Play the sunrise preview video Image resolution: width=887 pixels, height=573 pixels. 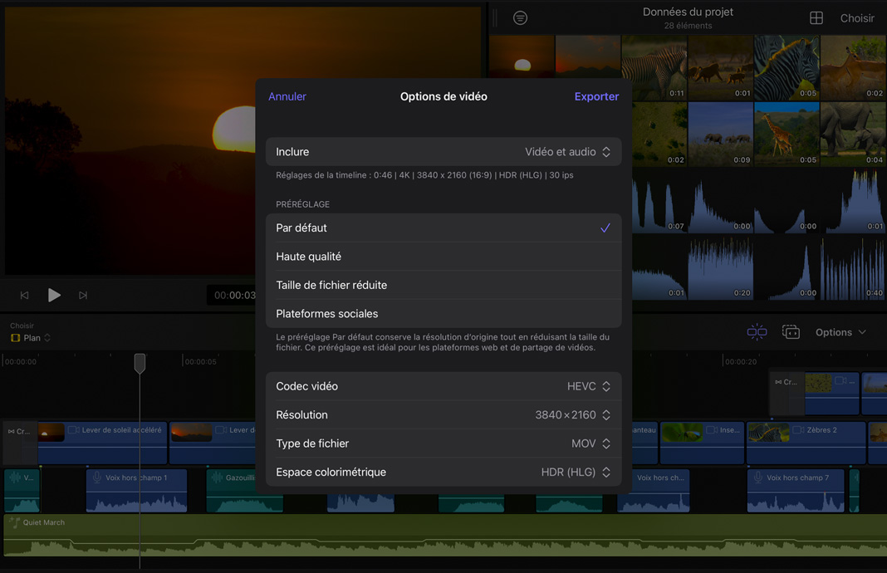[54, 295]
